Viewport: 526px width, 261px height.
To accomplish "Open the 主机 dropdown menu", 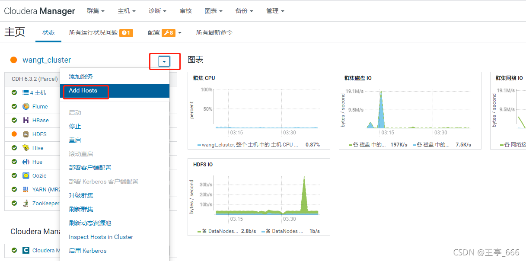I will [x=127, y=11].
